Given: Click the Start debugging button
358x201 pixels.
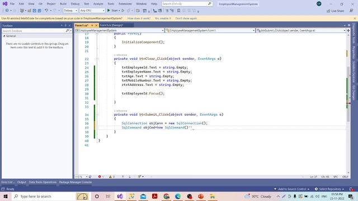Looking at the screenshot, I should pyautogui.click(x=112, y=11).
